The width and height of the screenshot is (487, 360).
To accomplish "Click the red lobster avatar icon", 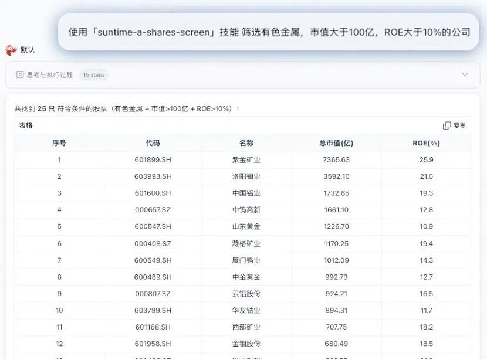I will pyautogui.click(x=11, y=50).
